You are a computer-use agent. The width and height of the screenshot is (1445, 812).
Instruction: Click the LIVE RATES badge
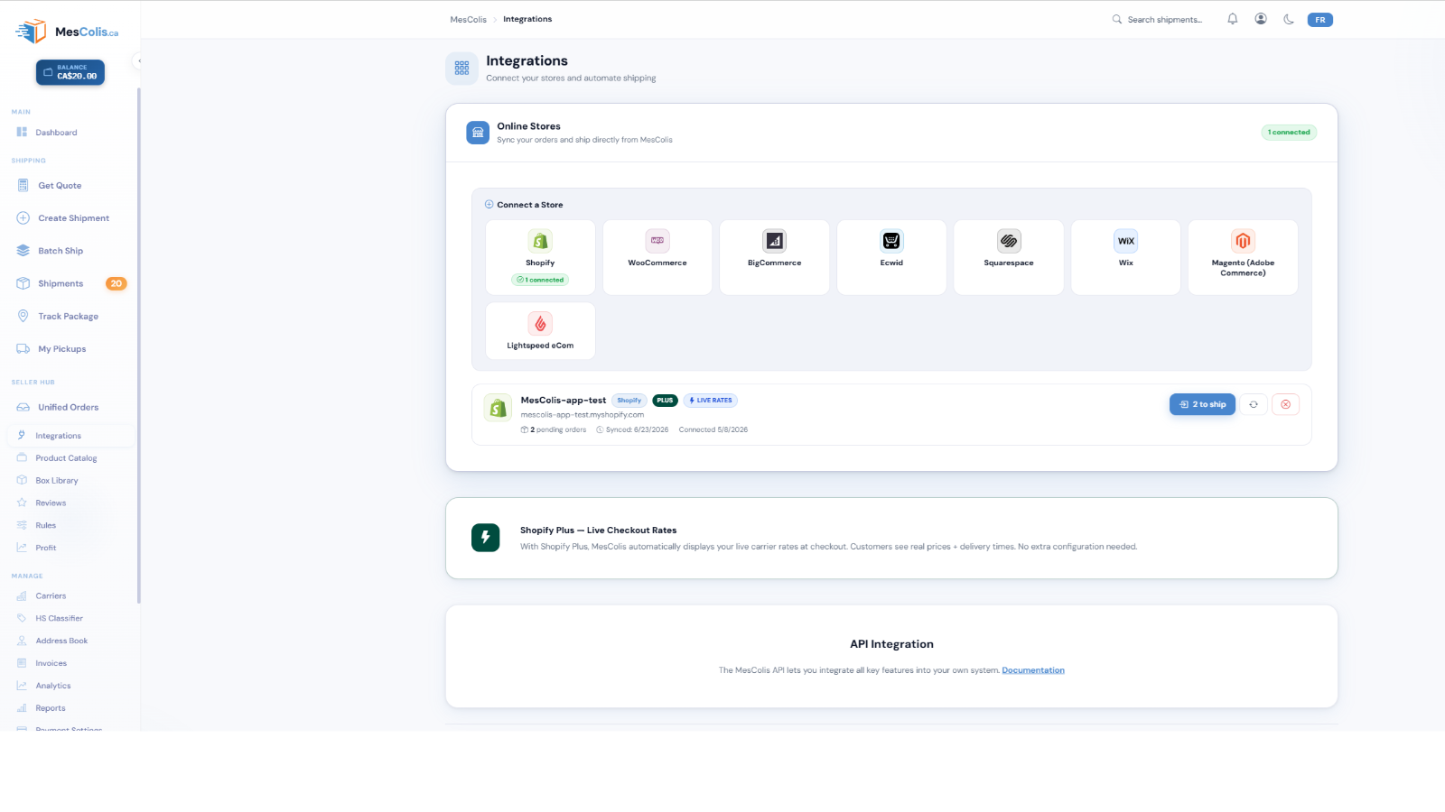point(711,401)
